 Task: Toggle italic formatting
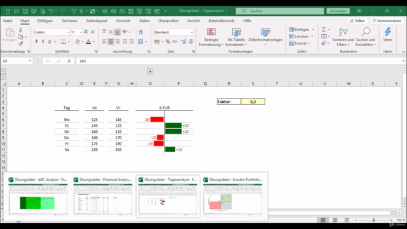pyautogui.click(x=43, y=41)
